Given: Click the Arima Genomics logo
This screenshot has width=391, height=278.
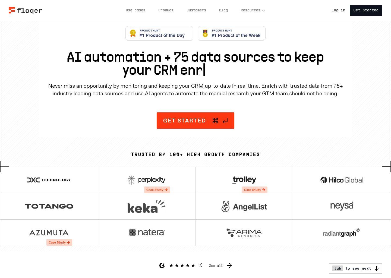Looking at the screenshot, I should click(x=244, y=233).
